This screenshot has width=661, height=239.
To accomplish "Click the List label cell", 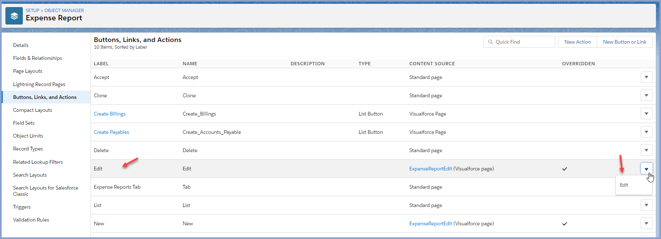I will (x=98, y=205).
